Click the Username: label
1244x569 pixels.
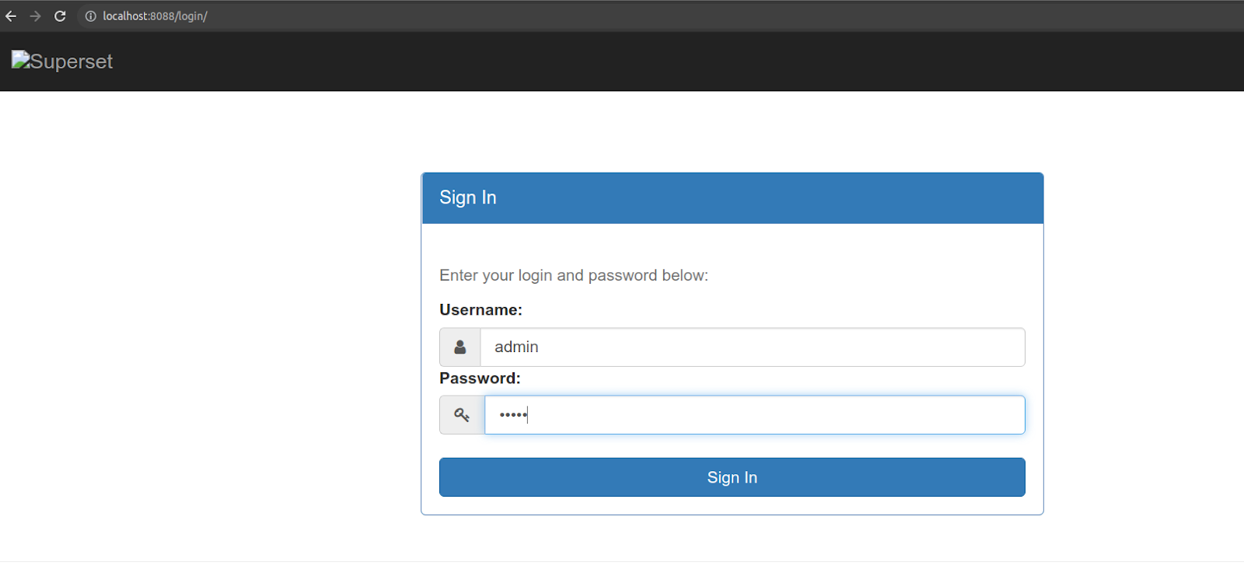[x=480, y=309]
